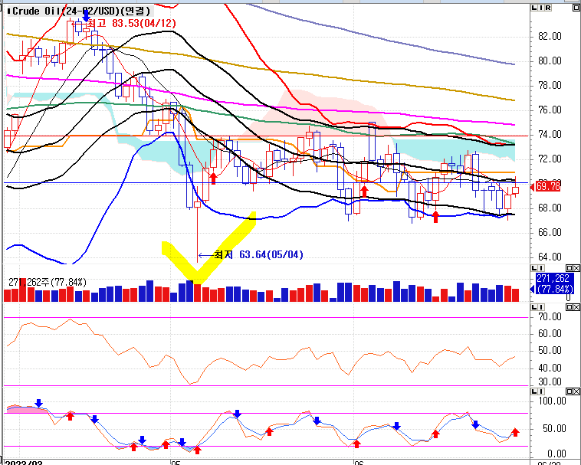Click the 0.00 stochastic axis label
The image size is (581, 465).
pos(556,454)
